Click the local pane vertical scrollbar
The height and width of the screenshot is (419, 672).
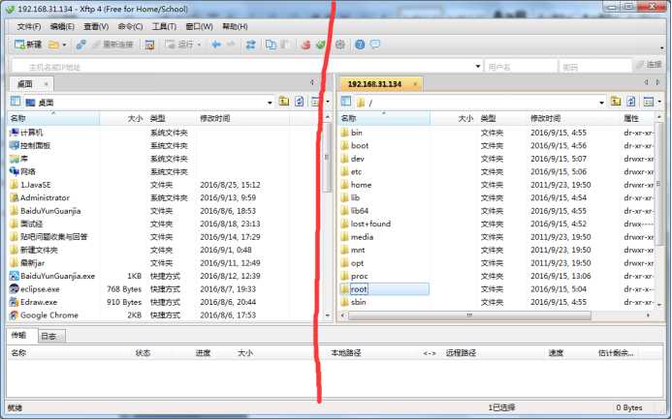327,158
